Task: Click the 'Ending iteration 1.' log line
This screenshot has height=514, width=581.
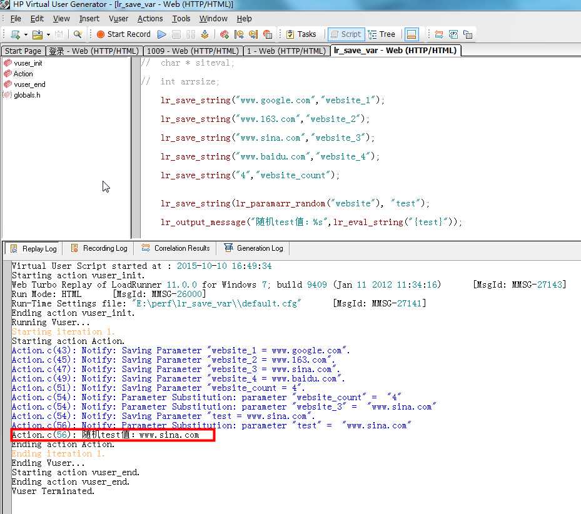Action: tap(58, 453)
